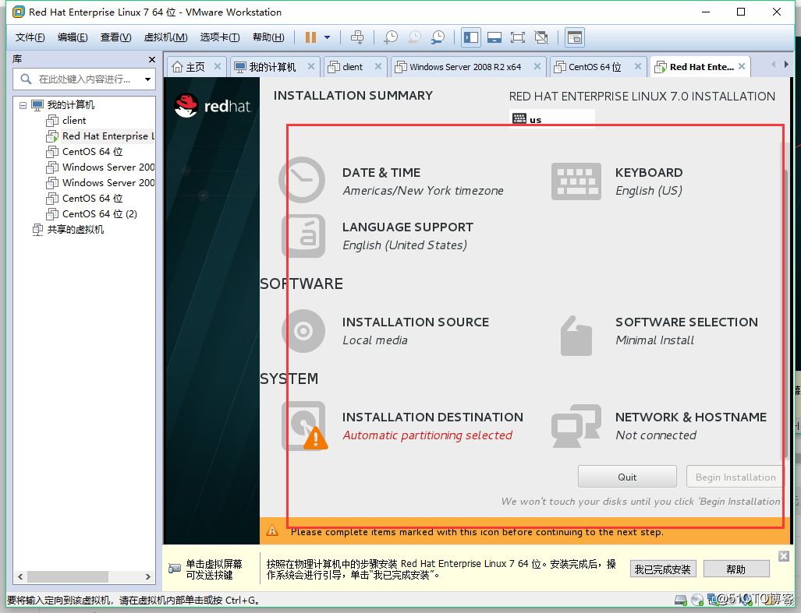
Task: Click the keyboard icon in hint bar
Action: pyautogui.click(x=174, y=568)
